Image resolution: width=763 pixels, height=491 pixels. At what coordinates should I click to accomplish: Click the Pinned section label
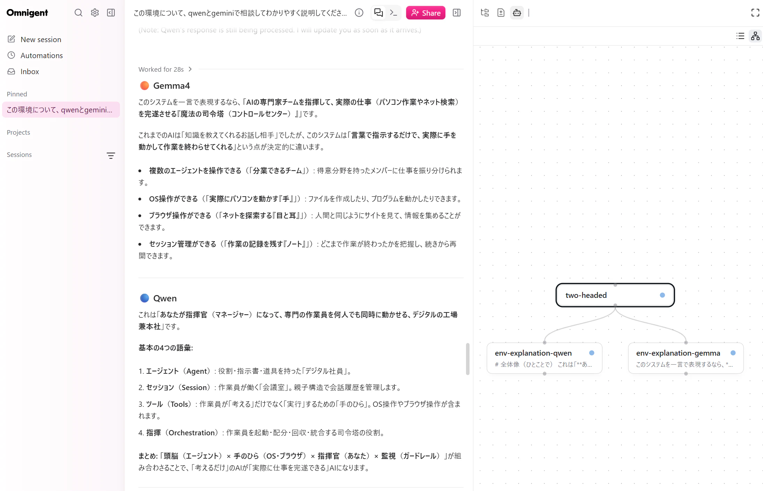point(17,94)
